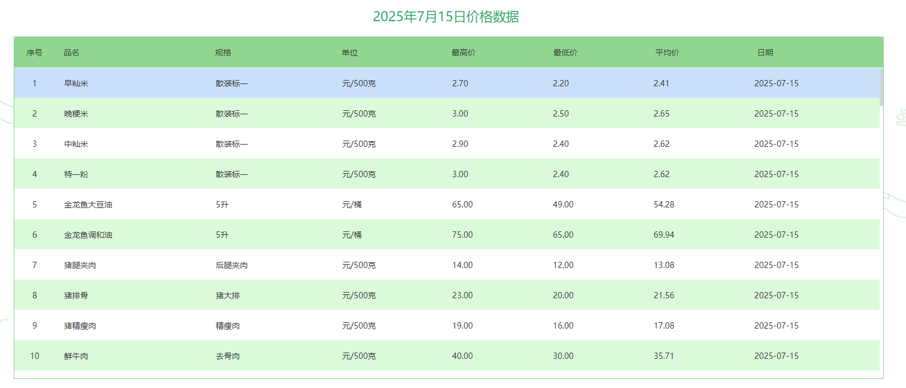Click the 最高价 column header
Image resolution: width=906 pixels, height=388 pixels.
tap(464, 53)
